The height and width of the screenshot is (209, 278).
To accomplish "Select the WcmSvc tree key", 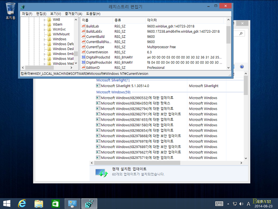I will 59,29.
